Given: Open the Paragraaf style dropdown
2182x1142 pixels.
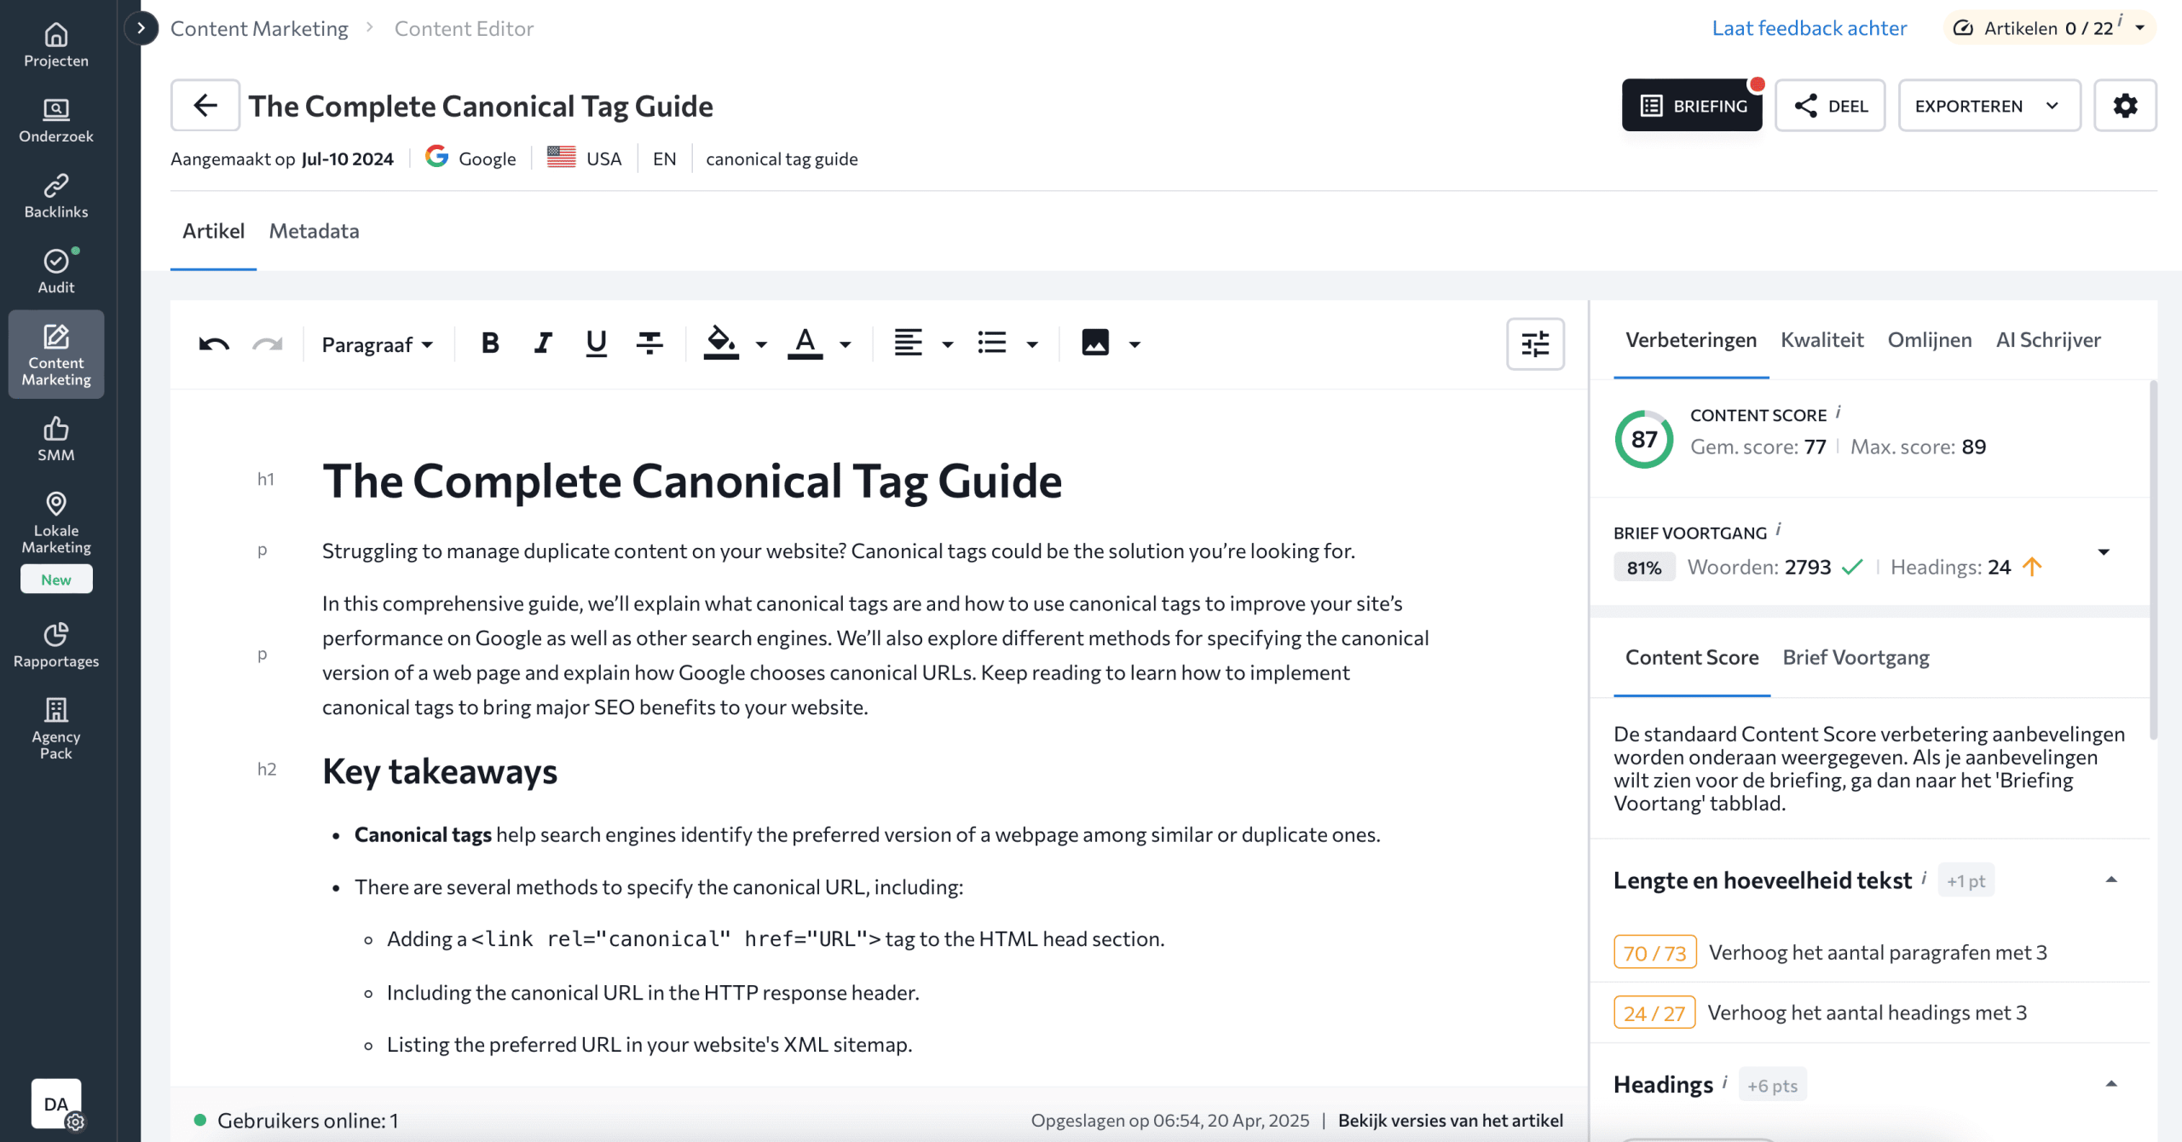Looking at the screenshot, I should pyautogui.click(x=378, y=344).
